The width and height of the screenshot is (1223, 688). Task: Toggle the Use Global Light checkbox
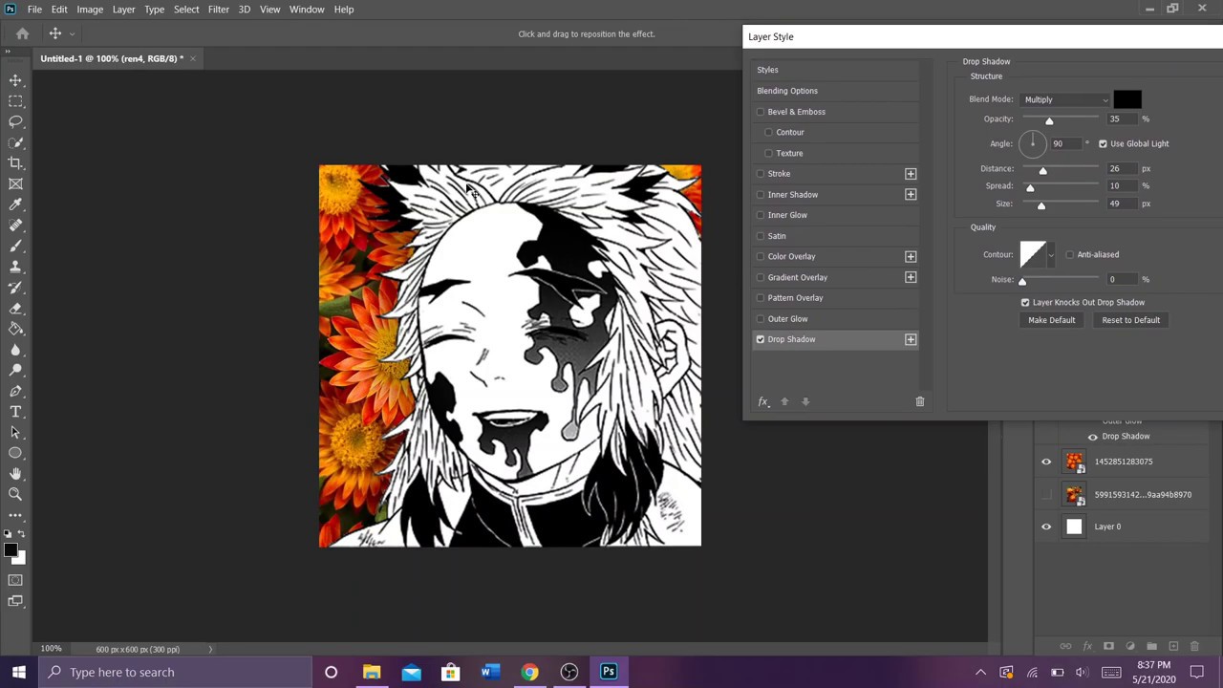tap(1103, 143)
